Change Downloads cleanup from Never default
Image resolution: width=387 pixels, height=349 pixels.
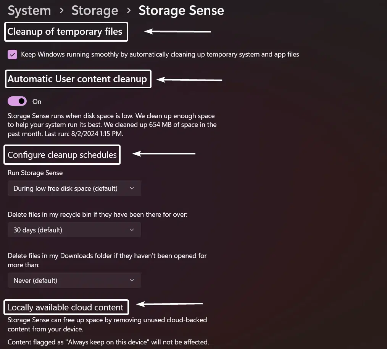[x=74, y=280]
